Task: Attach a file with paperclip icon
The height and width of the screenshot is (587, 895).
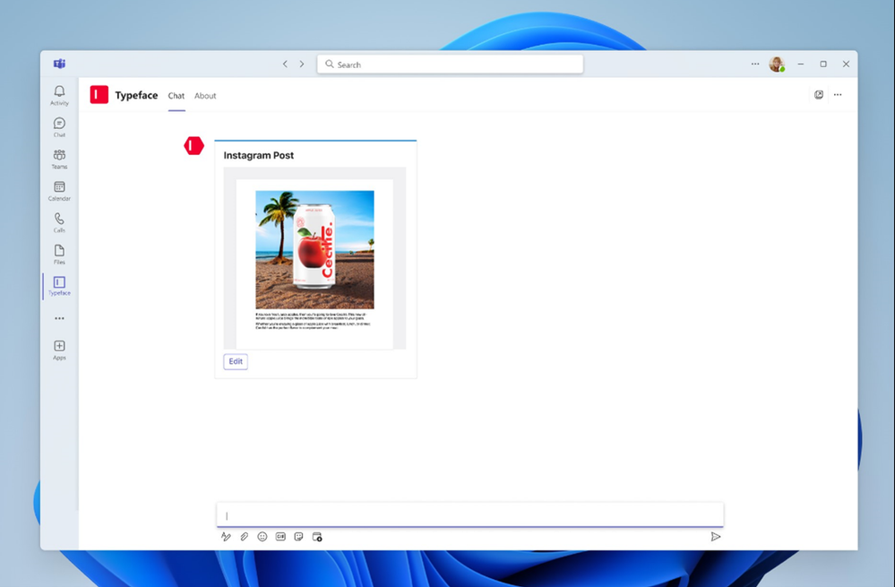Action: (x=244, y=537)
